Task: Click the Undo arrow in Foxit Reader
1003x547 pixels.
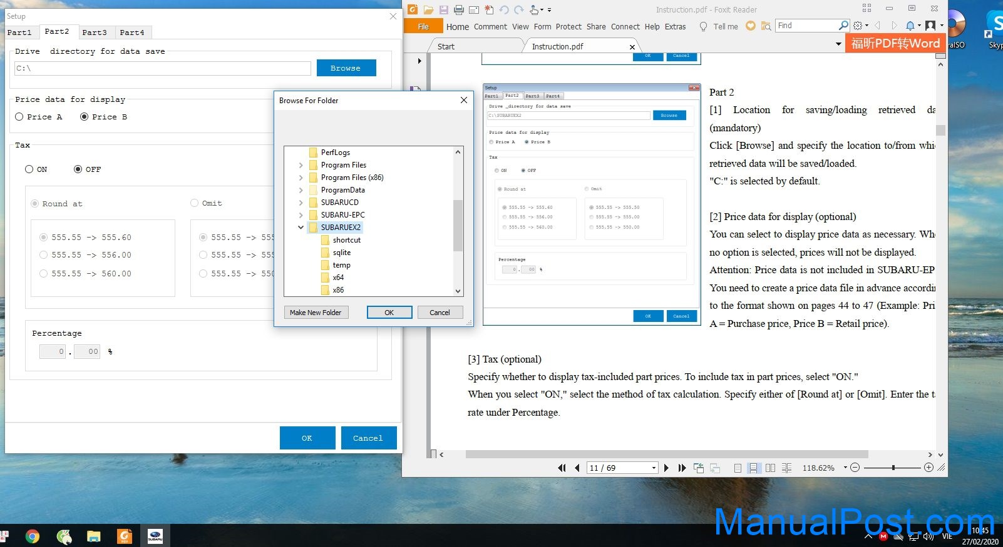Action: click(x=504, y=9)
